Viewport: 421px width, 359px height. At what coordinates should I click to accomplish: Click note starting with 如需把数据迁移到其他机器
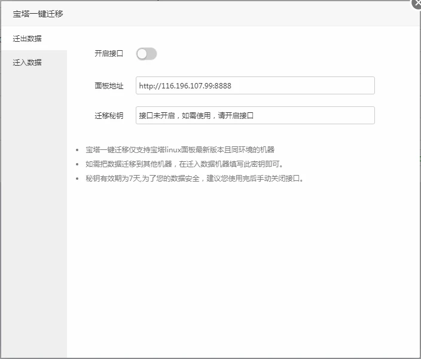pos(184,164)
